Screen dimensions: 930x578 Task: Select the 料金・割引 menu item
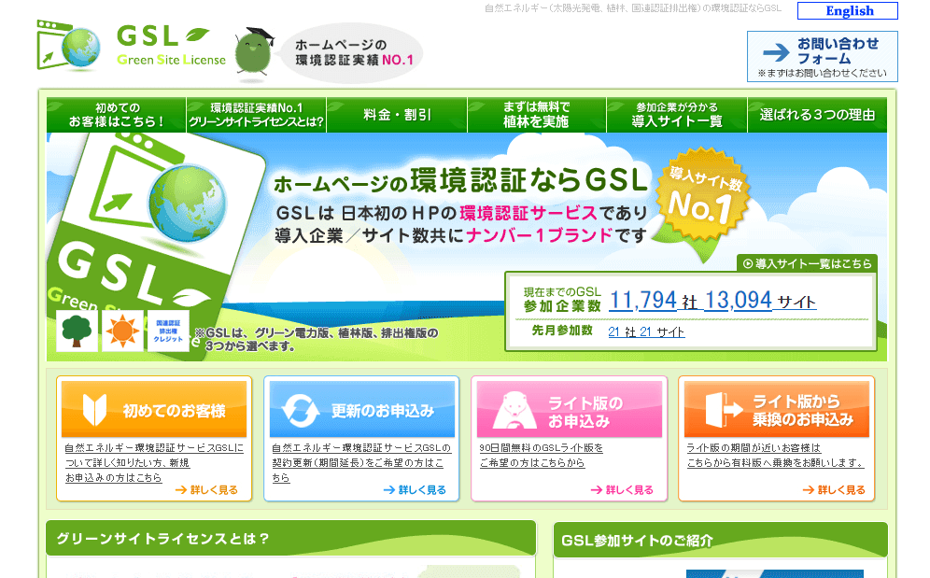click(x=397, y=115)
